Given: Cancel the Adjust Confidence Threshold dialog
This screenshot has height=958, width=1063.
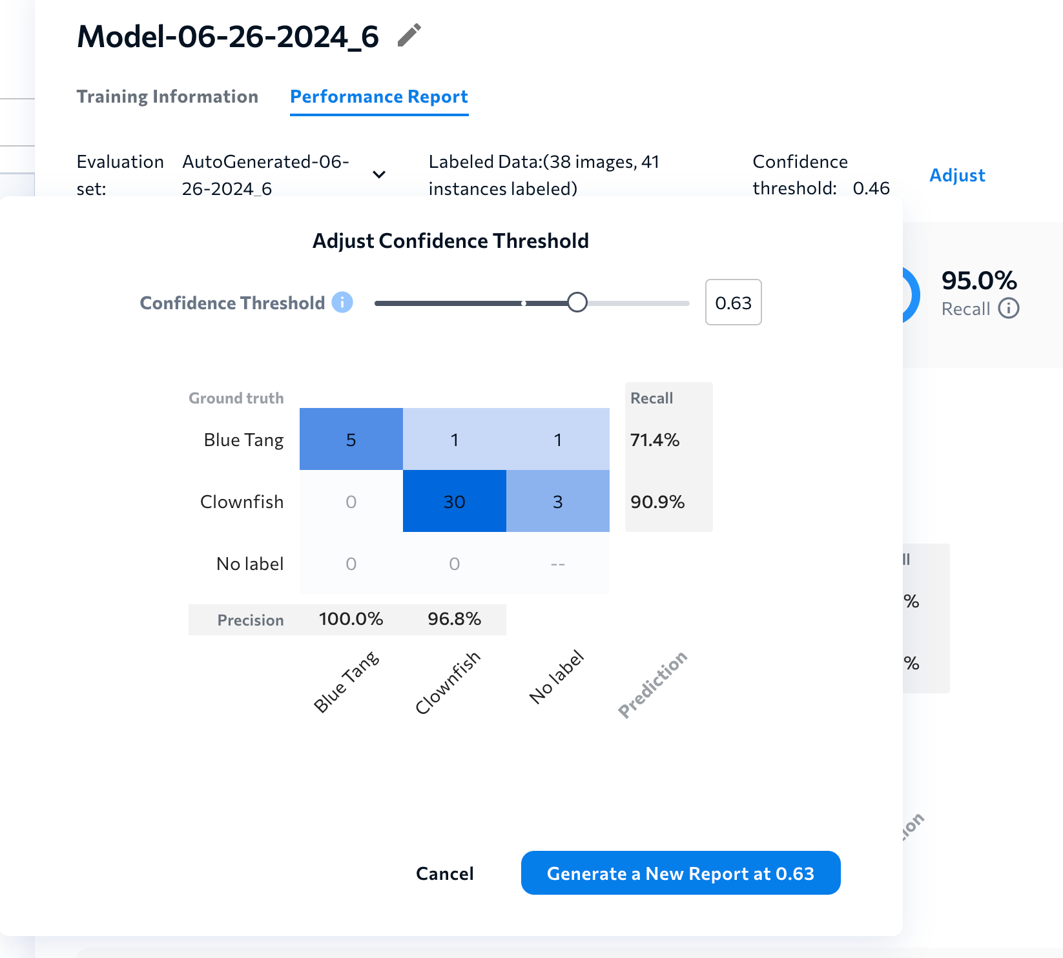Looking at the screenshot, I should [444, 873].
